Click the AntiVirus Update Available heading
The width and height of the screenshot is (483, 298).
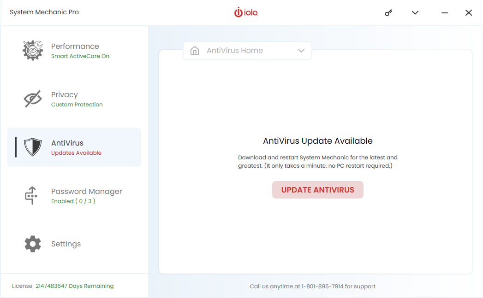point(317,141)
